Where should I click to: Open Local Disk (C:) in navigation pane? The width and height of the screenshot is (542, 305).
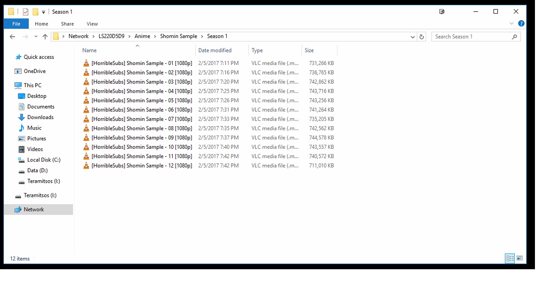[44, 160]
